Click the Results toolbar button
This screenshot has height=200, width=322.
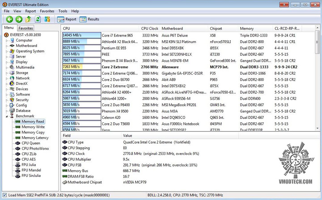click(89, 19)
